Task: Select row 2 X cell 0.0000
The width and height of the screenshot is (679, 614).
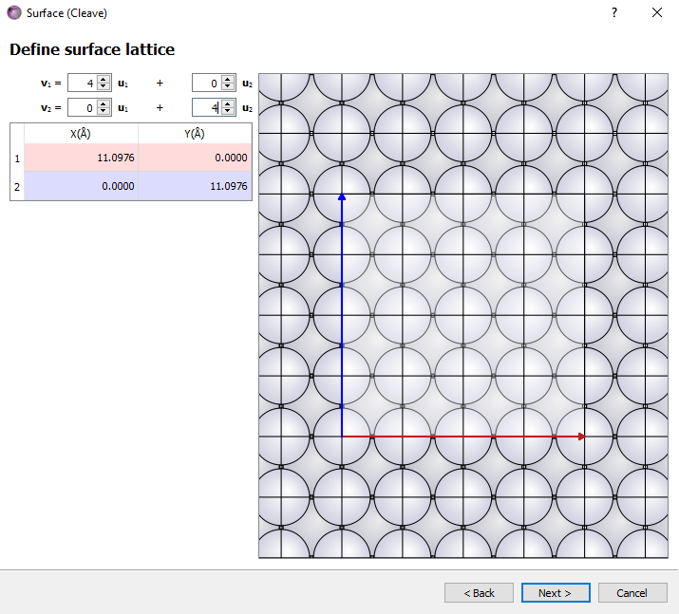Action: point(81,186)
